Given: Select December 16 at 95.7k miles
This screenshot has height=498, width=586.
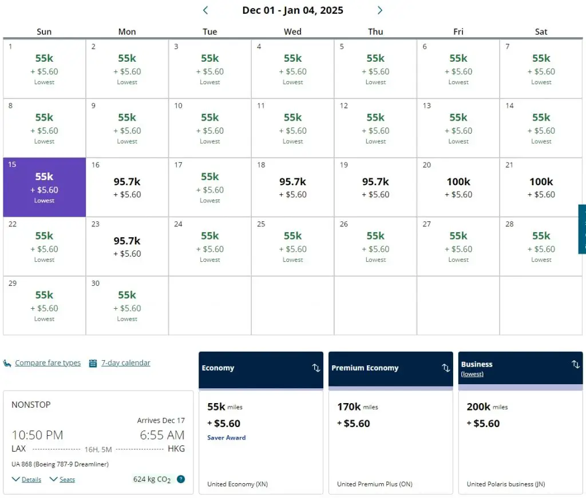Looking at the screenshot, I should [127, 187].
